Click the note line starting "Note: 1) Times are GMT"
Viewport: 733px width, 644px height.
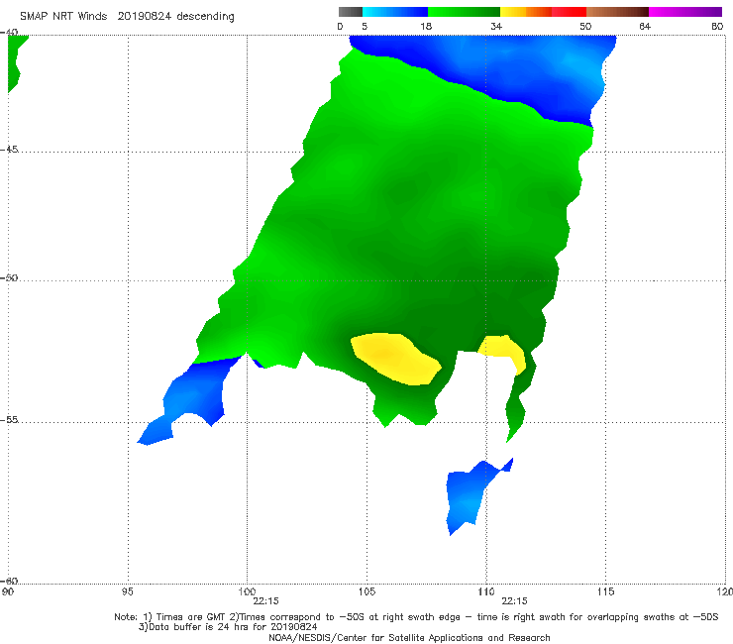tap(416, 617)
